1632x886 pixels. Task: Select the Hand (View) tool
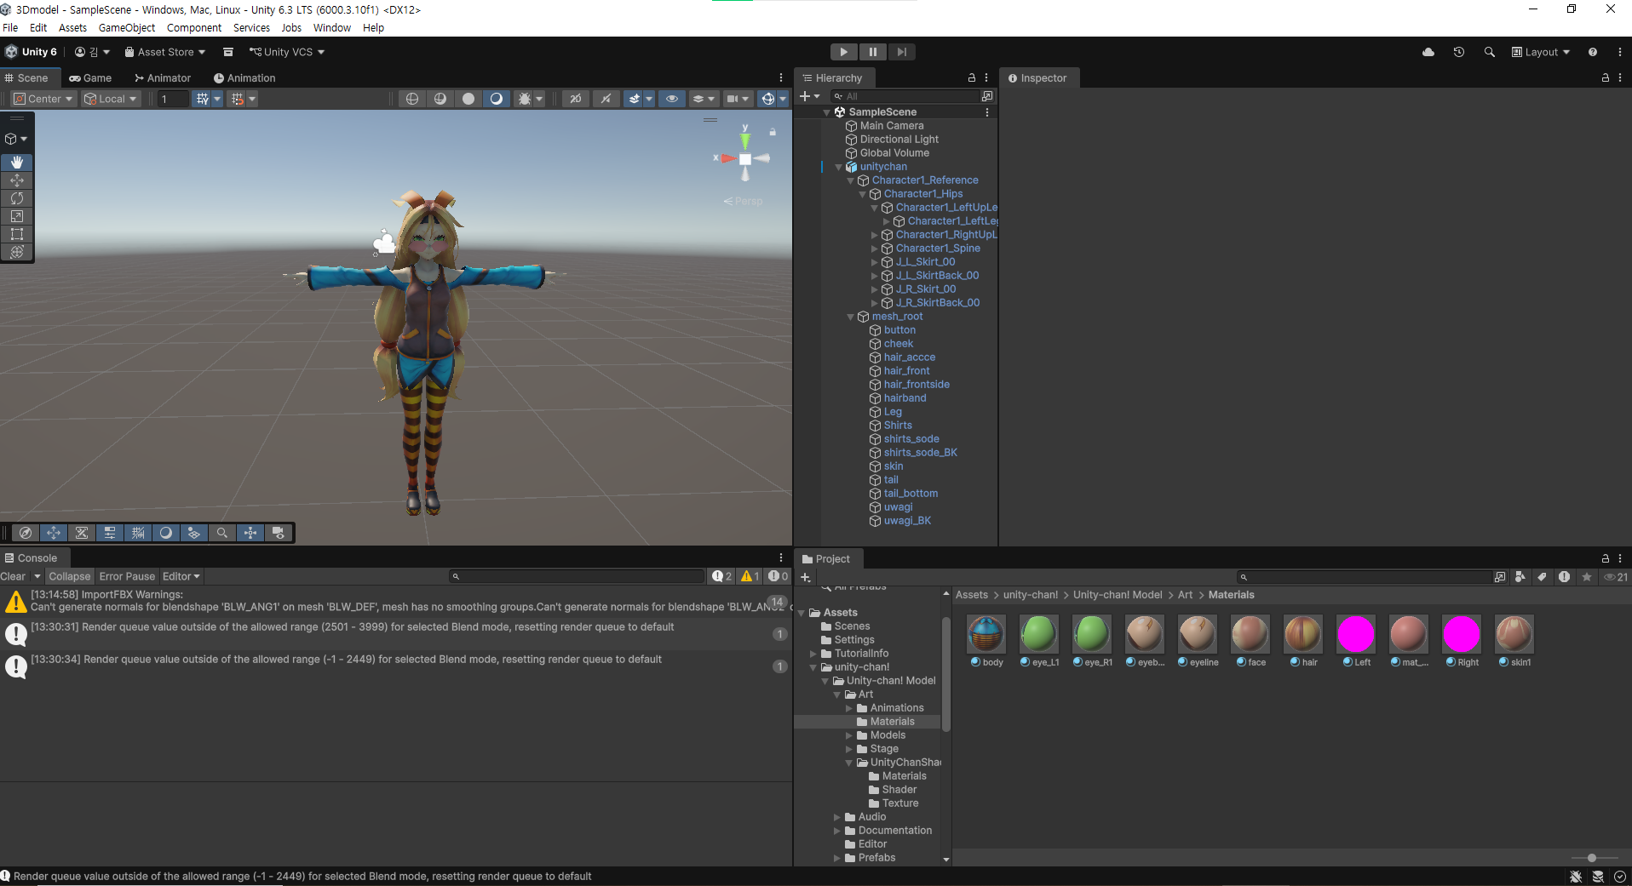click(x=17, y=162)
